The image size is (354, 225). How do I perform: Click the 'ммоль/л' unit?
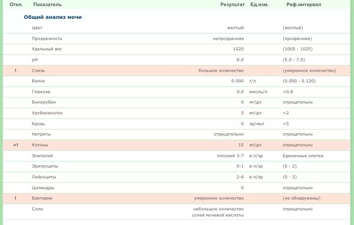tap(258, 92)
